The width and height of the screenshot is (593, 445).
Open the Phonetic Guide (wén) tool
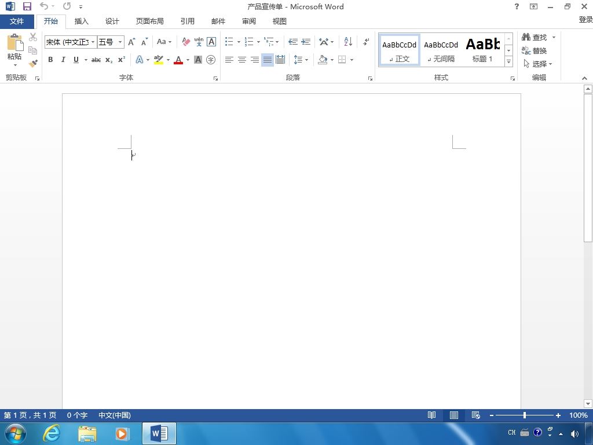199,42
